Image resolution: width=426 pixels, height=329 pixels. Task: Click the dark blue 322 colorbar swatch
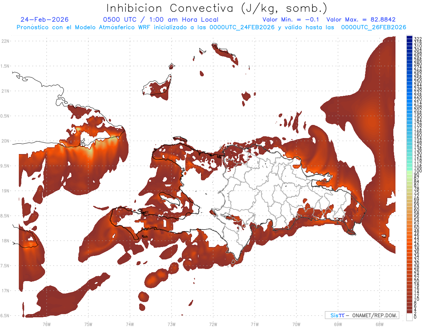410,38
